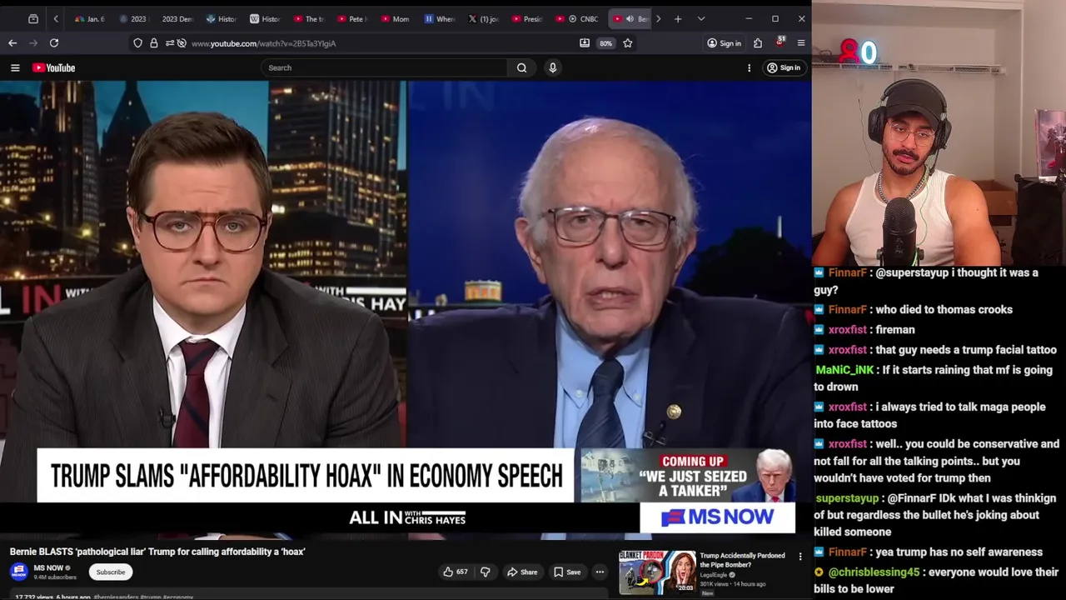Dislike the video with thumbs down
Viewport: 1066px width, 600px height.
tap(486, 572)
